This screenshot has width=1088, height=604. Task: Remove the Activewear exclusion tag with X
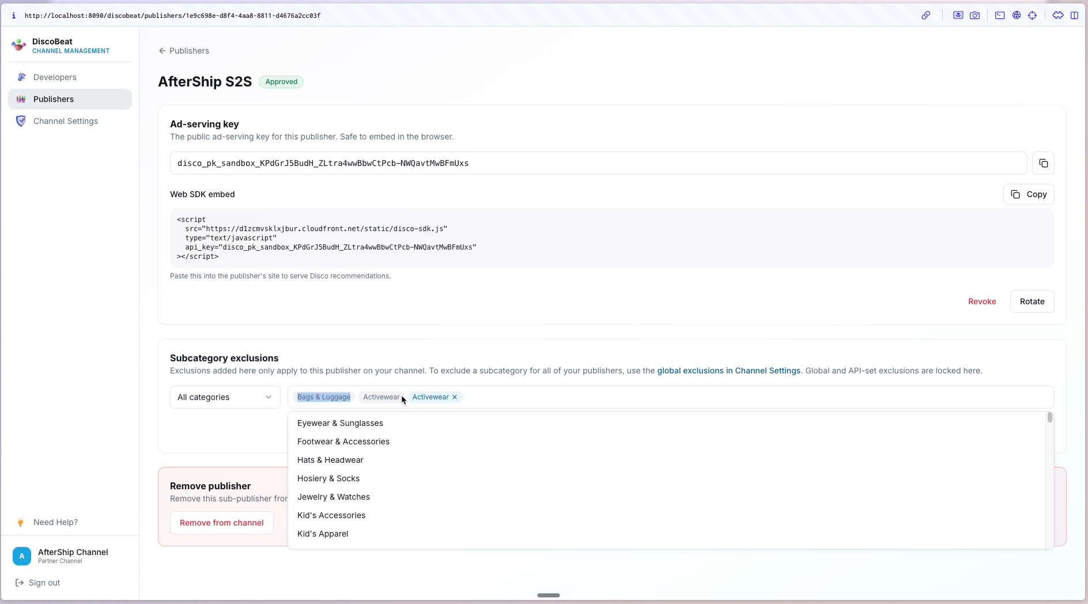pyautogui.click(x=455, y=397)
